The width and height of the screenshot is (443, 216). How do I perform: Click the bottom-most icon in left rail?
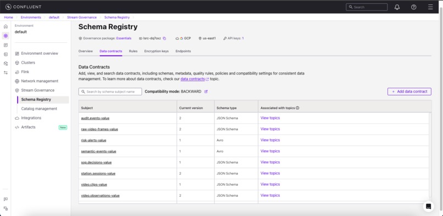(5, 208)
